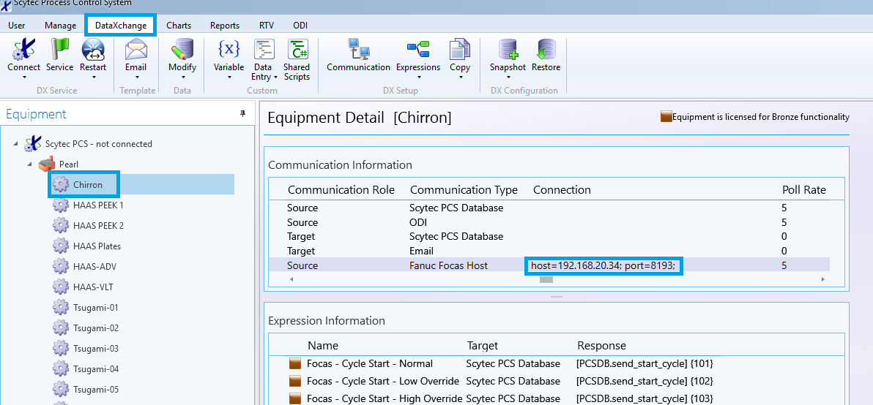Image resolution: width=873 pixels, height=405 pixels.
Task: Click the gear icon beside HAAS PEEK 1
Action: pos(61,205)
